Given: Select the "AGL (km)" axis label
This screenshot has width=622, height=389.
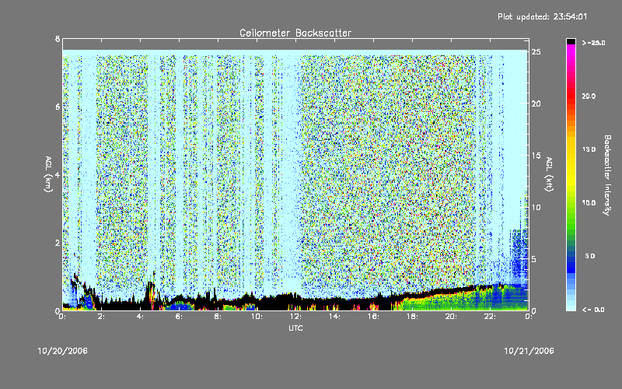Looking at the screenshot, I should click(x=48, y=174).
